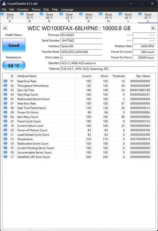
Task: Switch to drive G: tab
Action: pos(89,18)
